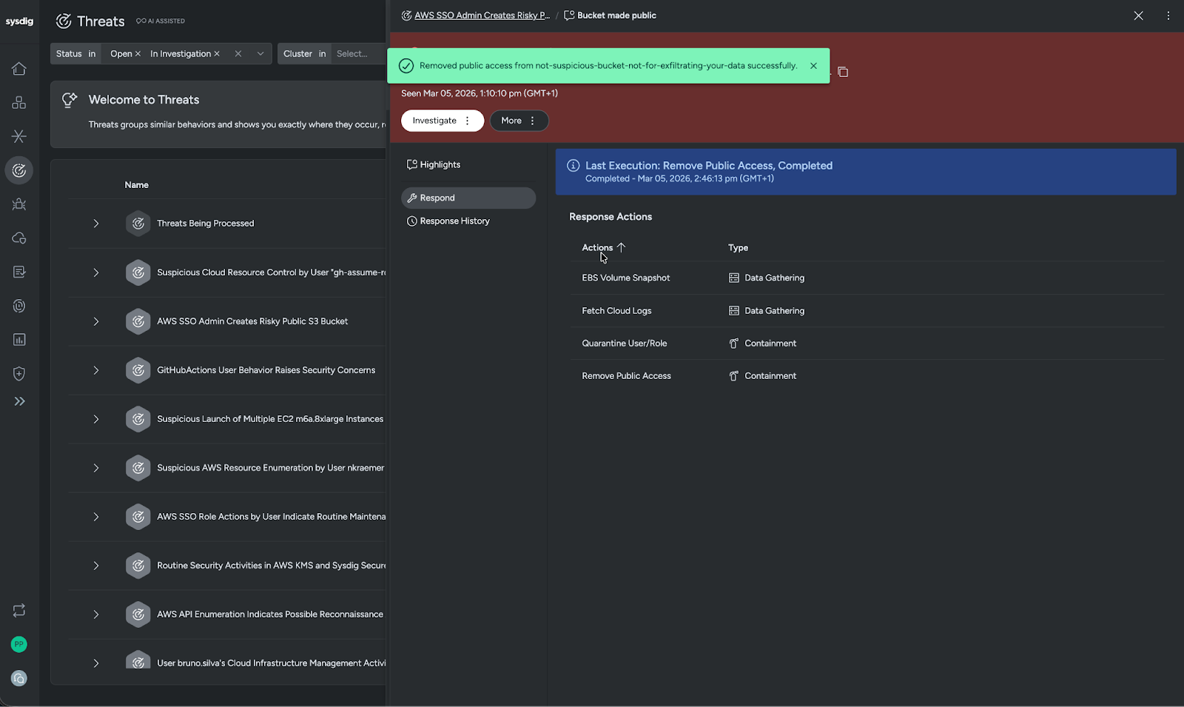Image resolution: width=1184 pixels, height=707 pixels.
Task: Expand AWS API Enumeration row
Action: coord(96,614)
